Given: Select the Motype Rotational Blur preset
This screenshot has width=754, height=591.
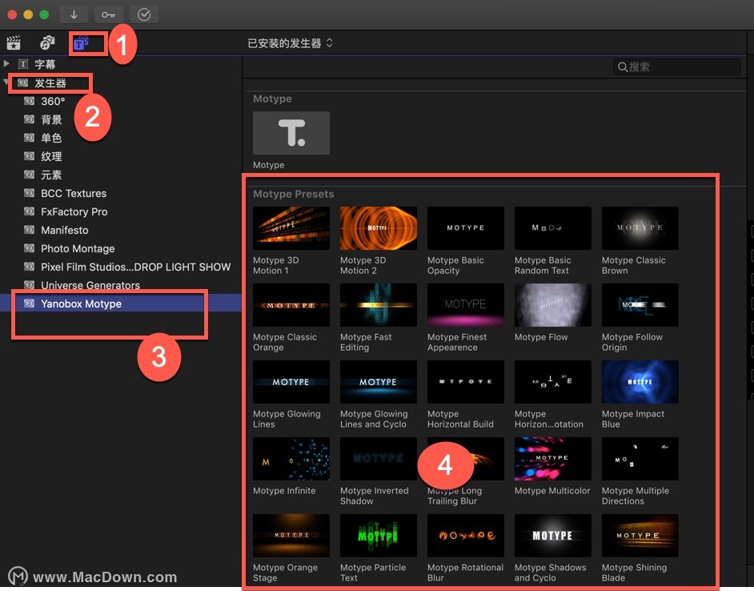Looking at the screenshot, I should [466, 536].
